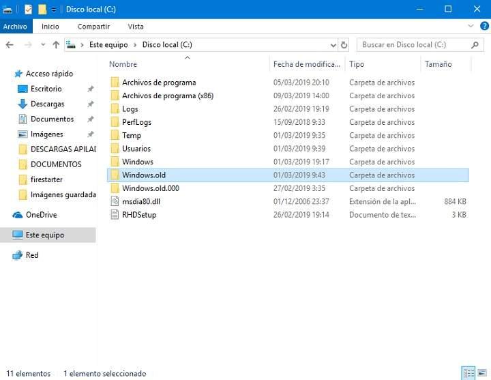
Task: Click the 884 KB size cell
Action: click(x=455, y=201)
